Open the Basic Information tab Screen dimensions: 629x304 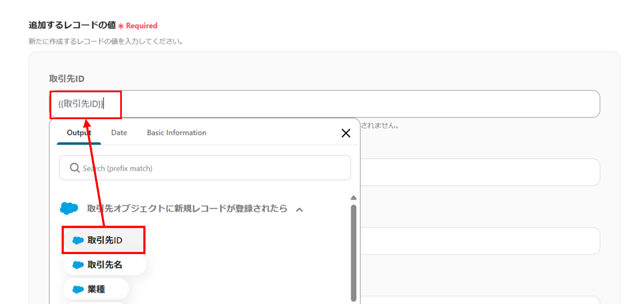click(177, 133)
